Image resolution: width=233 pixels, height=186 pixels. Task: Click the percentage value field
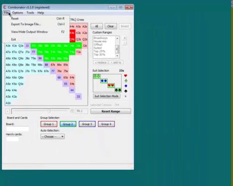coord(82,111)
